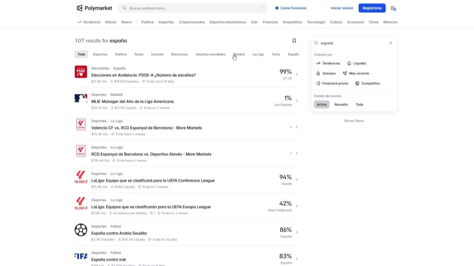The height and width of the screenshot is (266, 474).
Task: Expand the PSOE-A Andalucía market chevron
Action: pos(297,74)
